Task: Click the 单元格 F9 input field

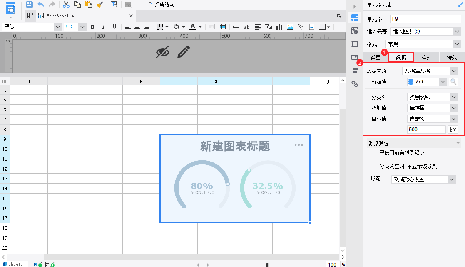Action: 425,19
